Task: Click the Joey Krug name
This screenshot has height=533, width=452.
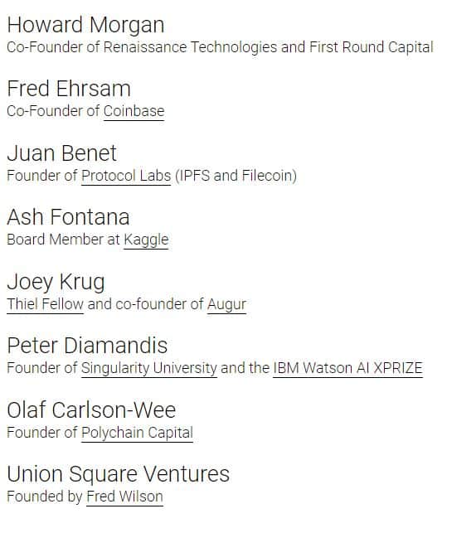Action: (x=56, y=282)
